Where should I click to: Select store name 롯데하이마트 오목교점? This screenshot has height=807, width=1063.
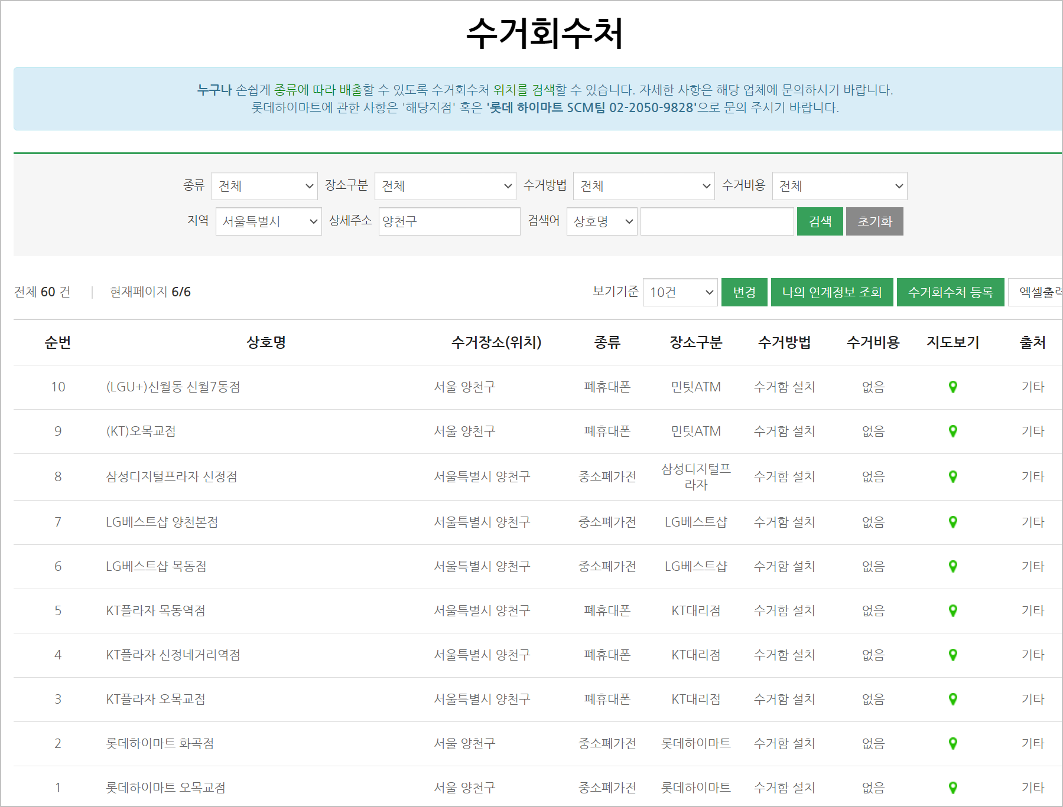pyautogui.click(x=165, y=788)
